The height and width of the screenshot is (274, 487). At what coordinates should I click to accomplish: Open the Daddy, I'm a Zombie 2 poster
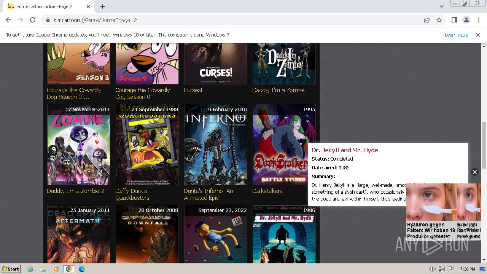click(x=79, y=145)
